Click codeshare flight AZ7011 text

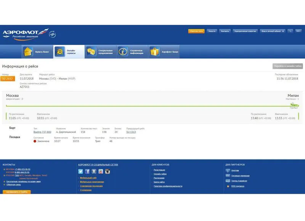tap(24, 87)
